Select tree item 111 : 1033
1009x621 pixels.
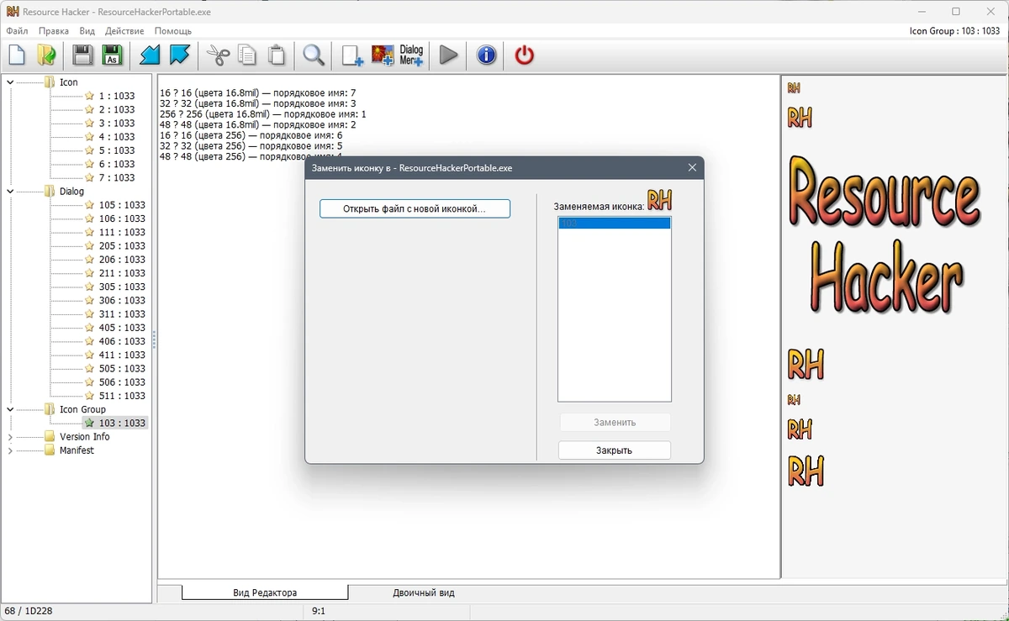(x=122, y=232)
